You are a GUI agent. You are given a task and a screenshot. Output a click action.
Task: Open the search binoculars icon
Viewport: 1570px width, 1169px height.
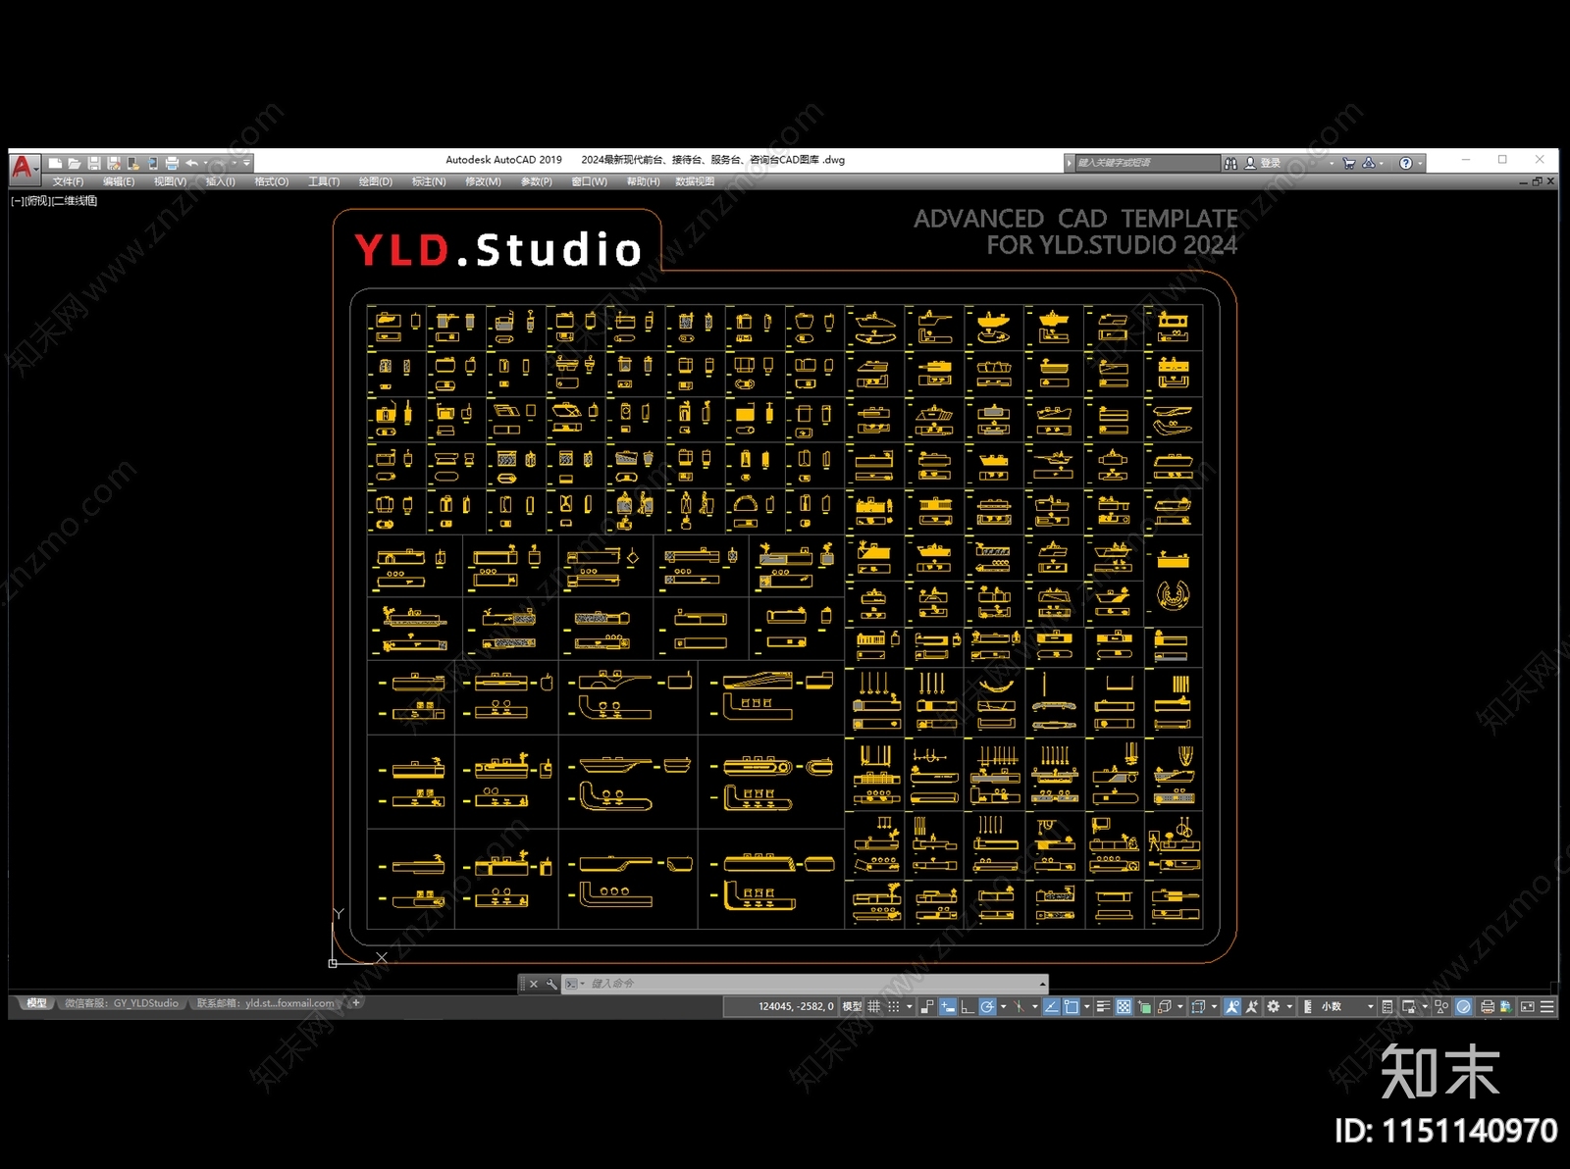(1230, 163)
